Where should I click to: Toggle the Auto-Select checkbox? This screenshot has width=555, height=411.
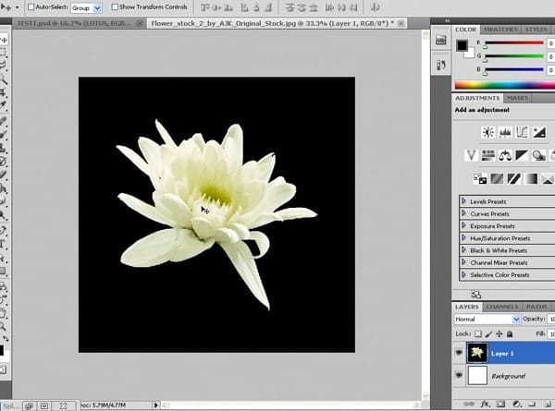31,6
